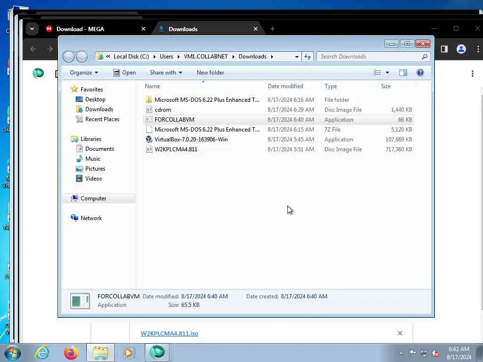
Task: Open the browser profile avatar icon
Action: coord(461,49)
